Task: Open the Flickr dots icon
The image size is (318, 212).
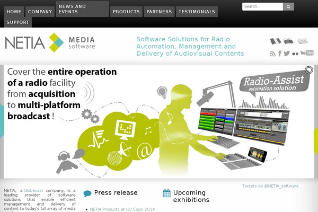Action: [295, 54]
